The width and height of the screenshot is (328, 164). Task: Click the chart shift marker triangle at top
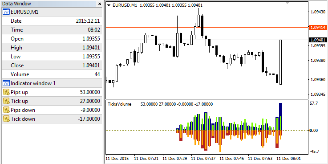[287, 3]
